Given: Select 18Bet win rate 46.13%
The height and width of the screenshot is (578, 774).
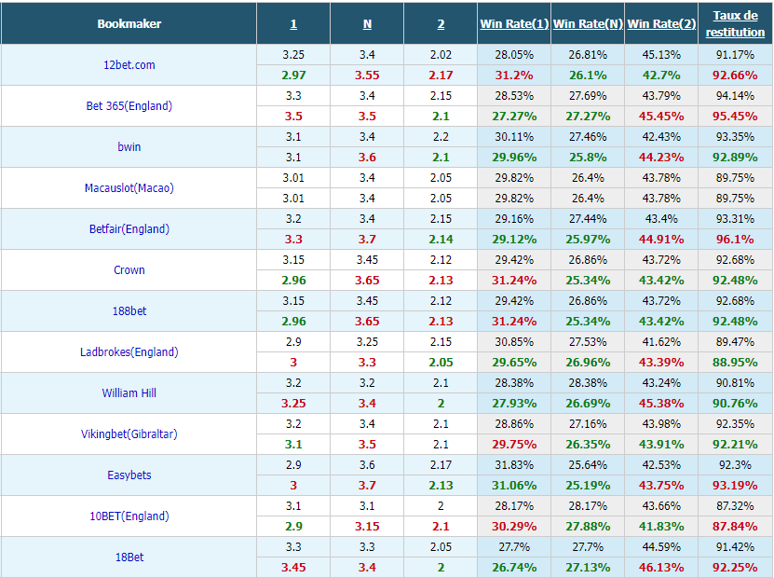Looking at the screenshot, I should [661, 567].
